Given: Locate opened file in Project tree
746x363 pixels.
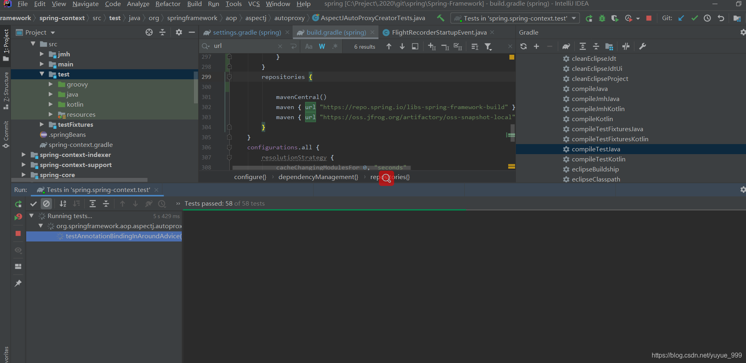Looking at the screenshot, I should tap(149, 32).
